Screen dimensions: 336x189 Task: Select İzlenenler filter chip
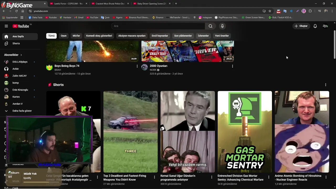[x=203, y=36]
